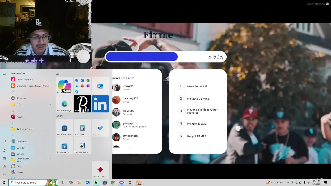Open the Outlook tile in Start menu
The width and height of the screenshot is (331, 186).
(100, 86)
